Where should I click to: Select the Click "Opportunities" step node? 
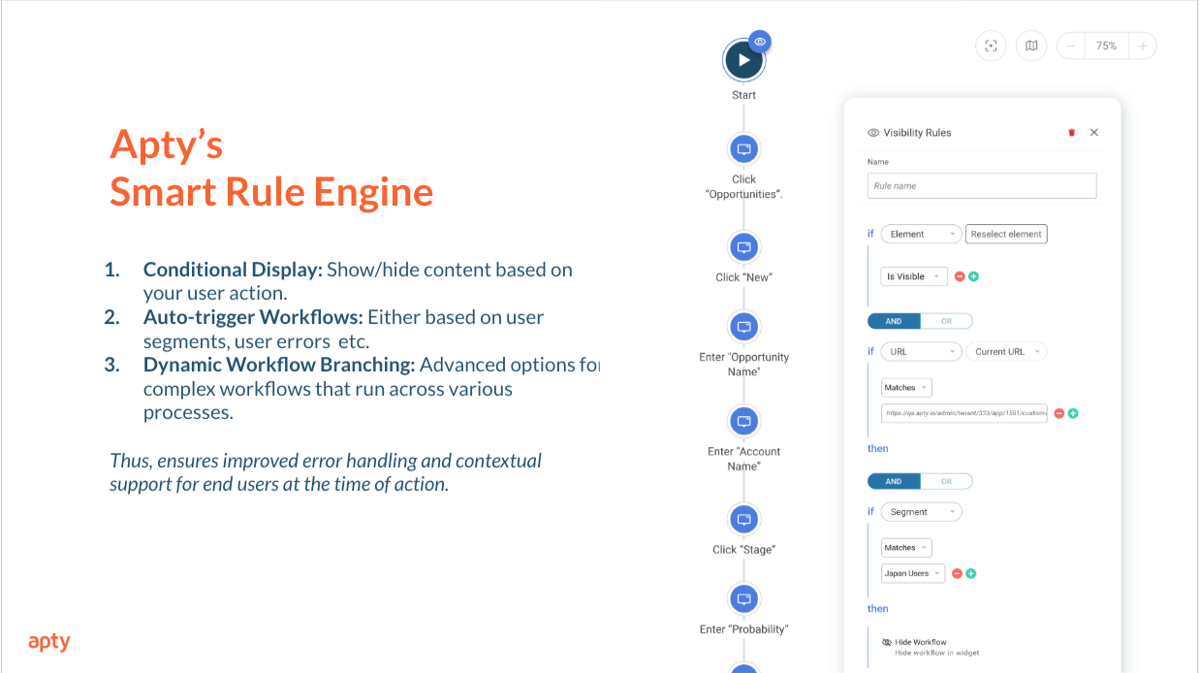[743, 149]
